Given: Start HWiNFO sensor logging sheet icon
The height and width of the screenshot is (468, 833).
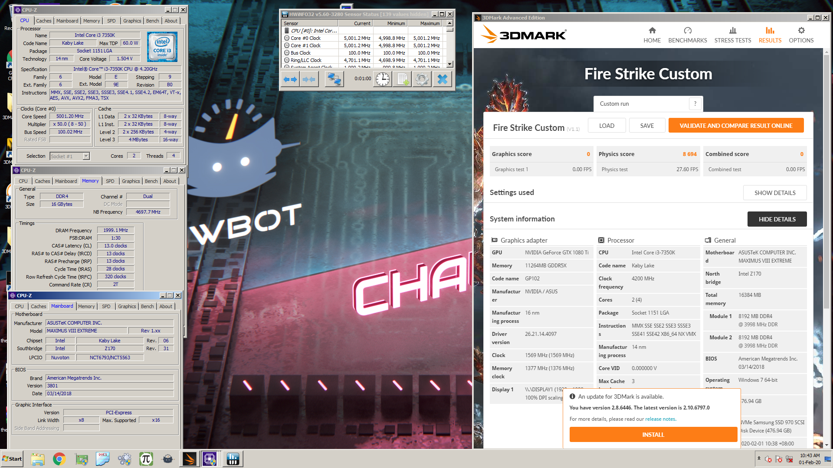Looking at the screenshot, I should coord(402,79).
